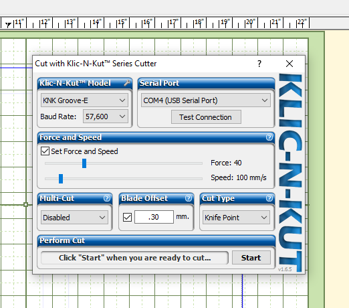Click Start to begin cutting

point(251,258)
